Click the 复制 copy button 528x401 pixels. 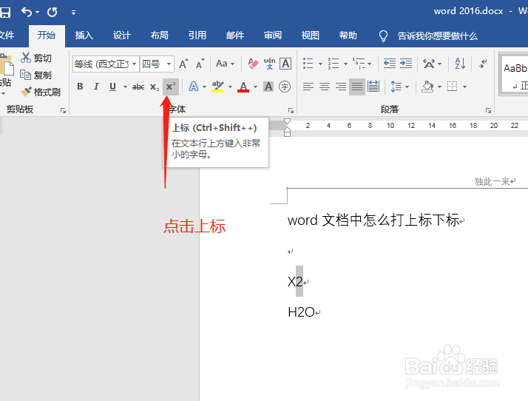point(36,75)
